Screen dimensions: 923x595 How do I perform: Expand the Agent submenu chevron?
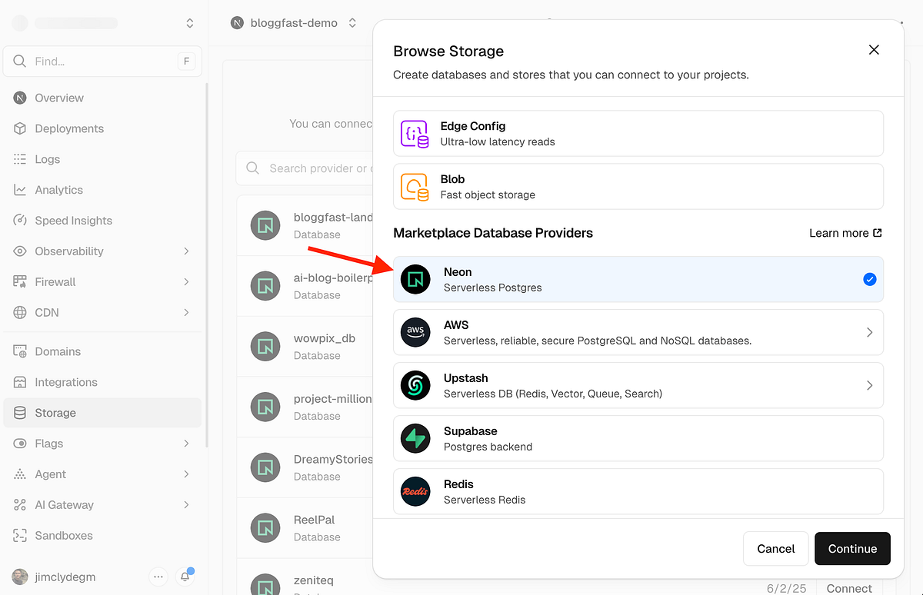point(186,474)
